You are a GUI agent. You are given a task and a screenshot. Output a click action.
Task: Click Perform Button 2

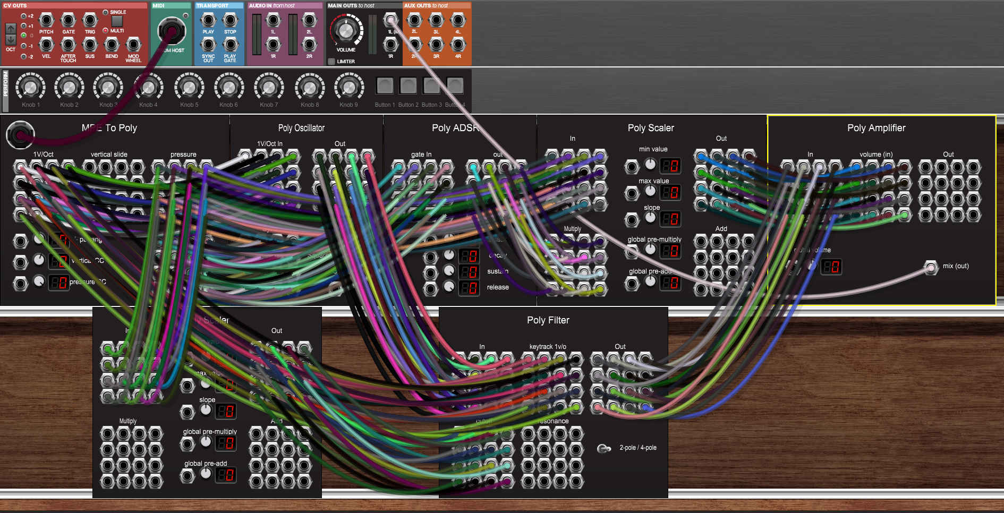[408, 85]
